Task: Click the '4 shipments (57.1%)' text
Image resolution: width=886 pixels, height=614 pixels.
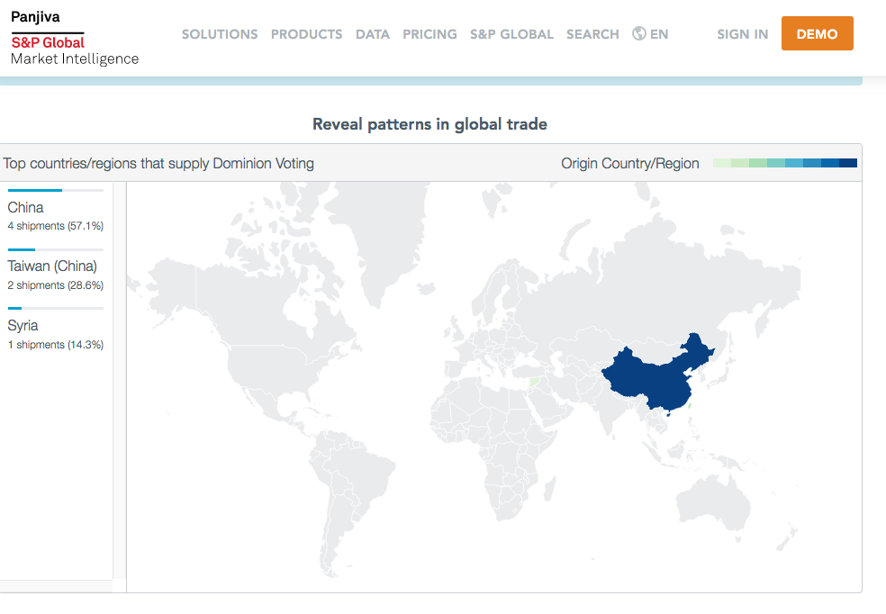Action: (56, 226)
